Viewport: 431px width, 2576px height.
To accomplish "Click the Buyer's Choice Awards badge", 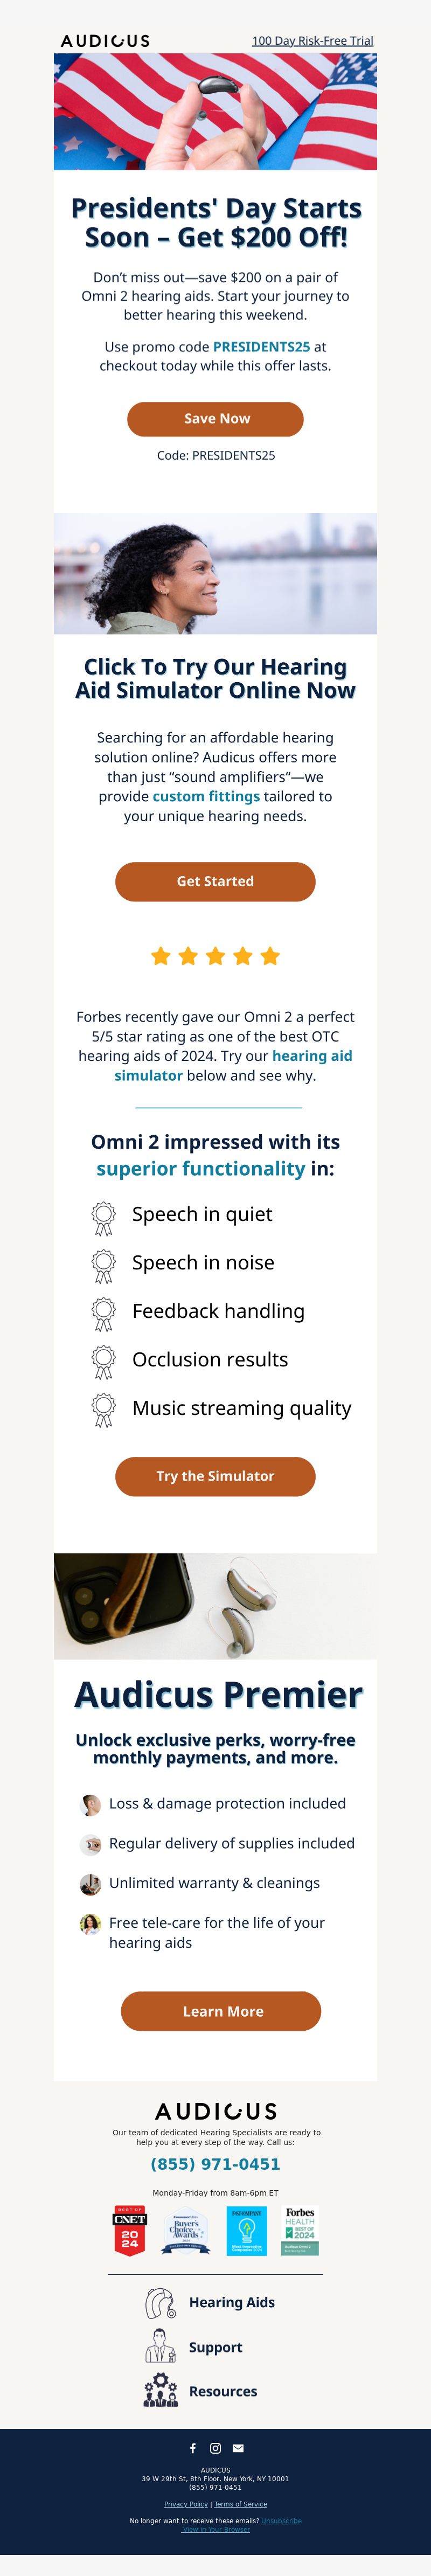I will pos(186,2231).
